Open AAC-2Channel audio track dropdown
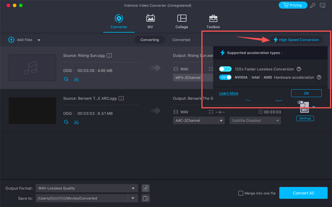This screenshot has width=332, height=207. tap(199, 120)
